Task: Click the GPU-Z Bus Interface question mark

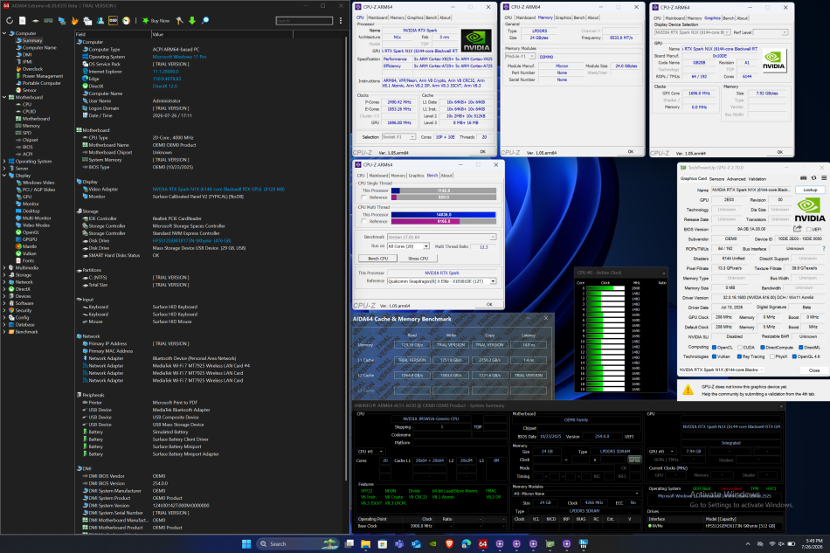Action: (x=823, y=248)
